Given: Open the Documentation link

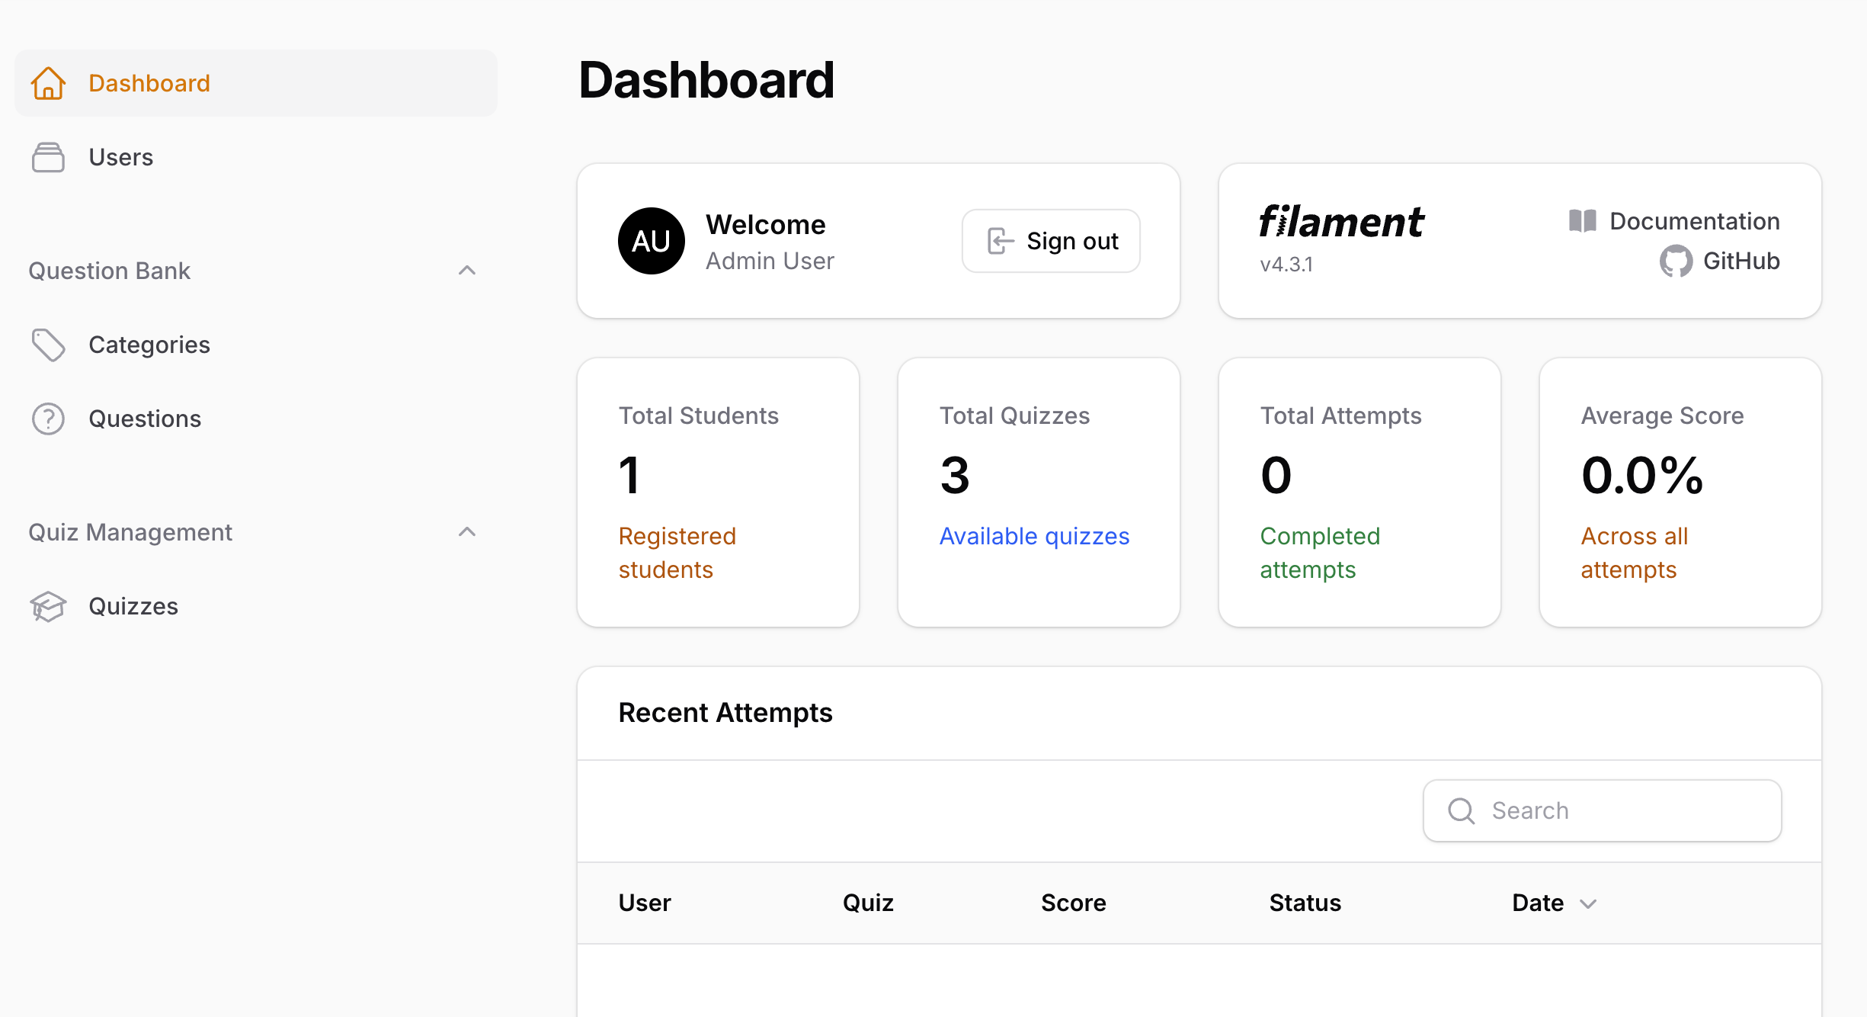Looking at the screenshot, I should pyautogui.click(x=1694, y=221).
